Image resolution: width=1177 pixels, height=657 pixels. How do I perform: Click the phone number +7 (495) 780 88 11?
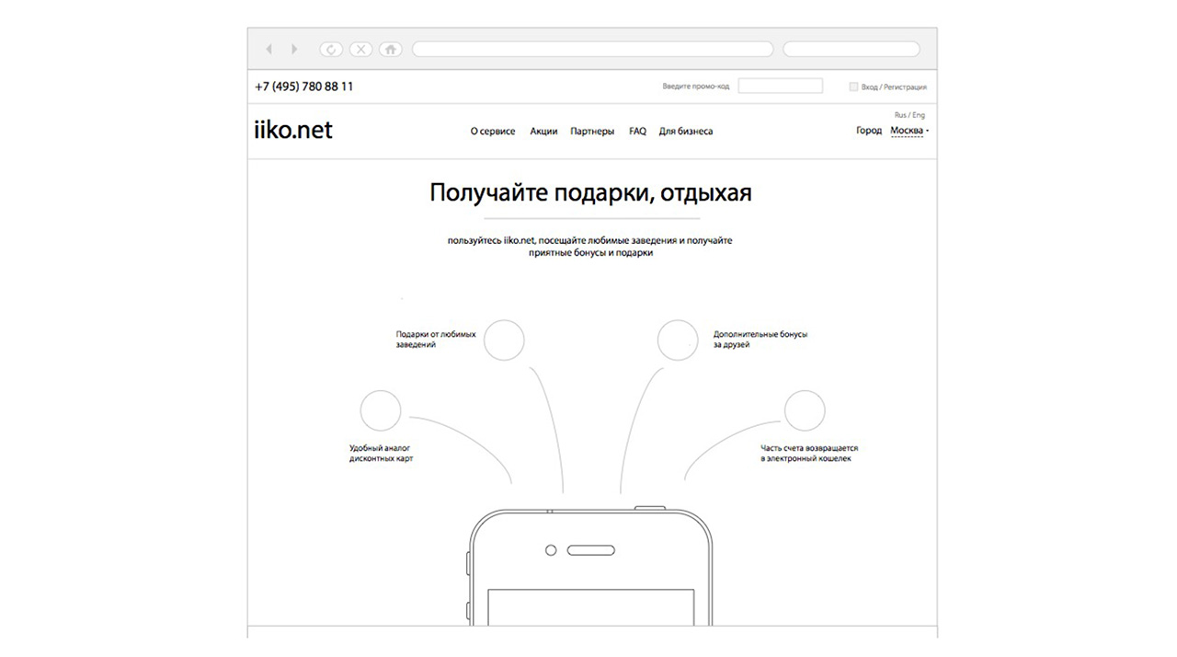coord(304,86)
